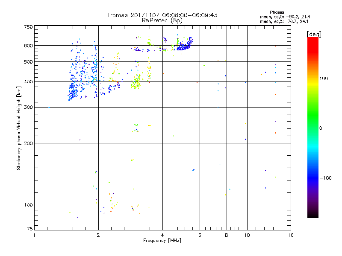The height and width of the screenshot is (256, 342).
Task: Click the x-axis tick label '10'
Action: [247, 235]
